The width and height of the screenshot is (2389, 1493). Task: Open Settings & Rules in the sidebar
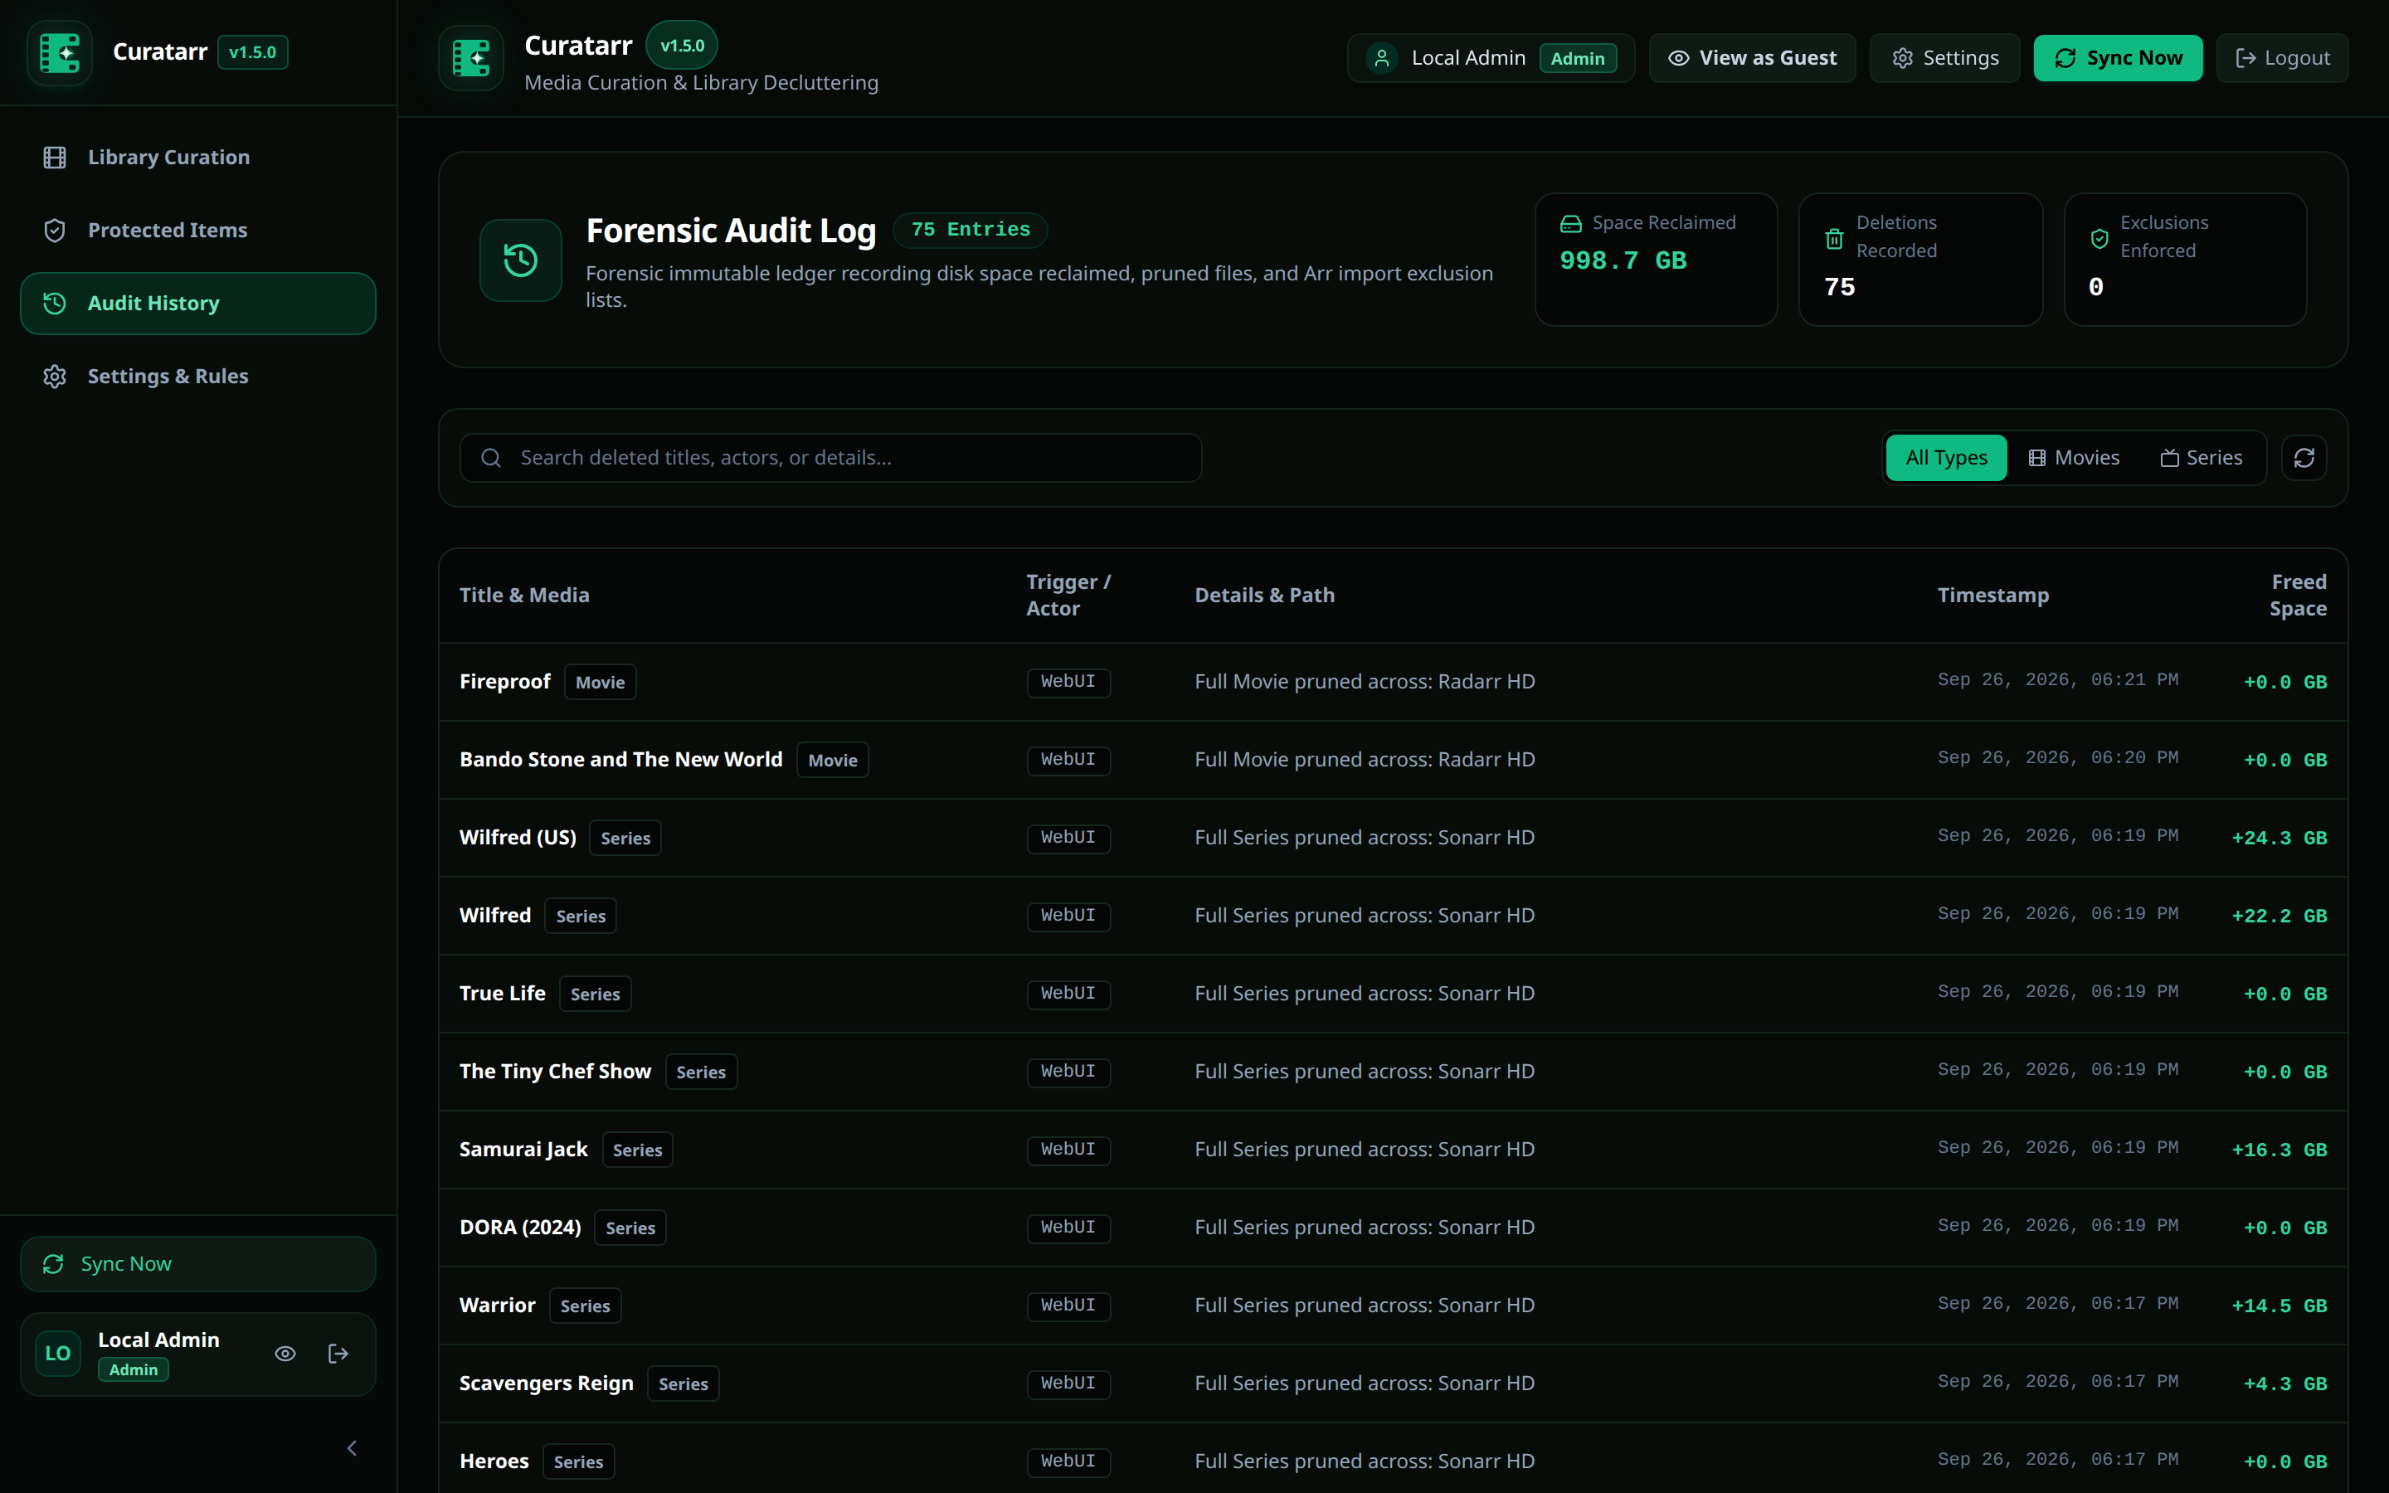[197, 377]
